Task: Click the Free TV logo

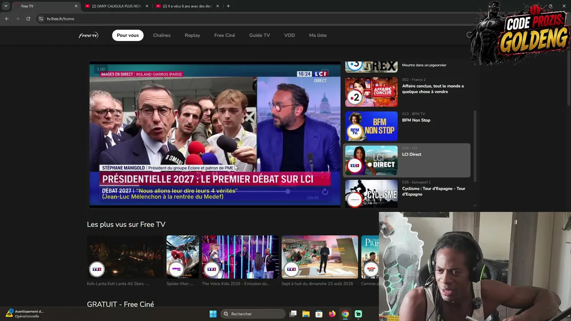Action: coord(88,35)
